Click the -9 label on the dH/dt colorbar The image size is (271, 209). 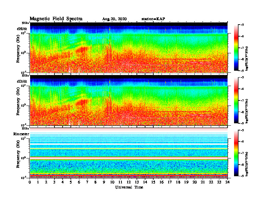coord(242,71)
